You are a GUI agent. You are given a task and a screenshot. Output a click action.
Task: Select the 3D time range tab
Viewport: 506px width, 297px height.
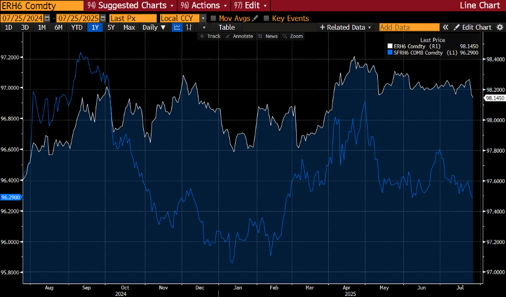(25, 28)
